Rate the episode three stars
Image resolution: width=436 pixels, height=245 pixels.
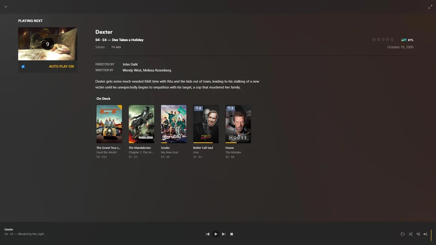(383, 39)
